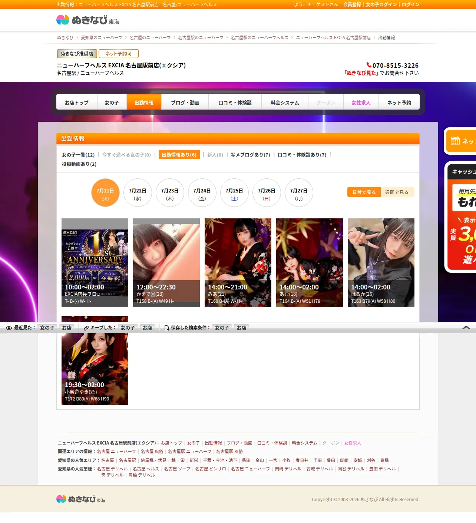Open the EXCIA anniversary banner thumbnail

[x=95, y=263]
